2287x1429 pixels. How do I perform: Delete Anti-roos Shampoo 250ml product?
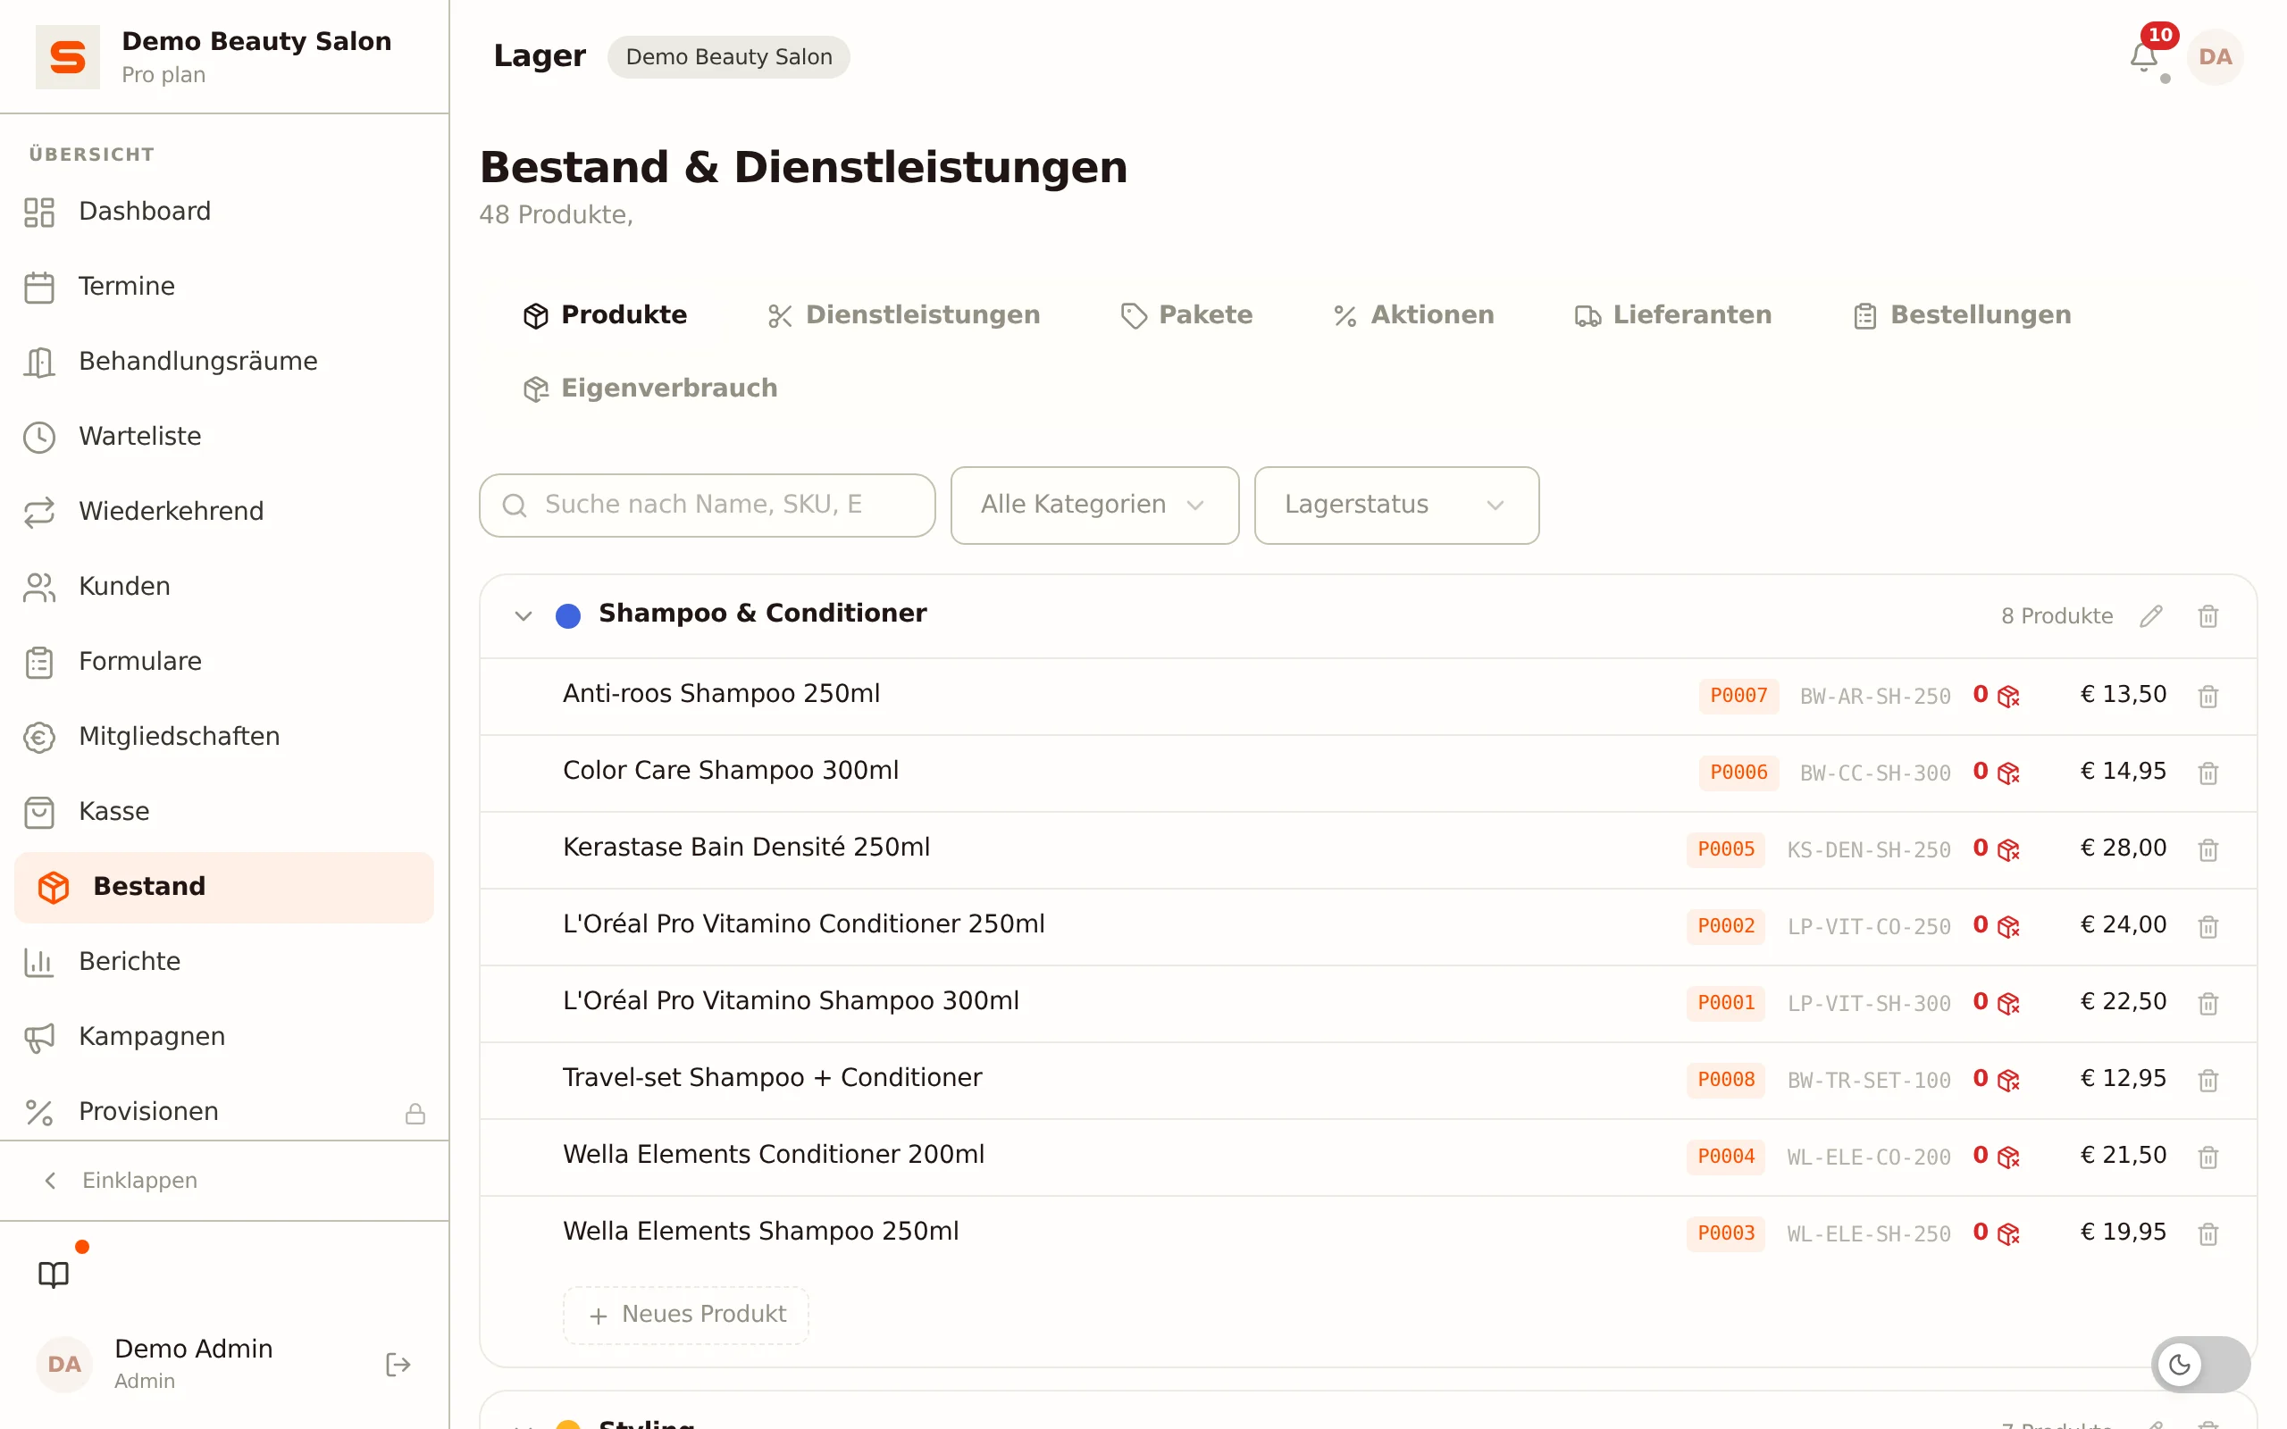(x=2207, y=697)
